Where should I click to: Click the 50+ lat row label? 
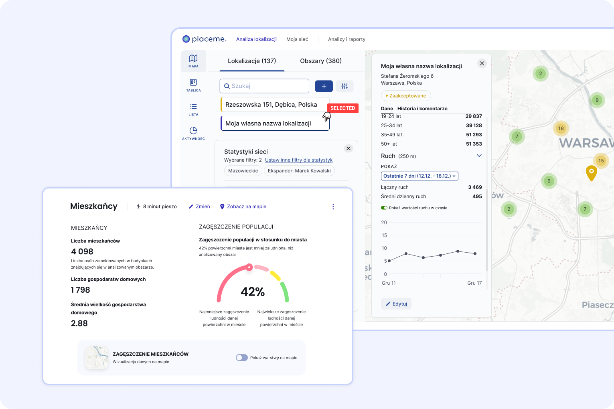tap(389, 144)
